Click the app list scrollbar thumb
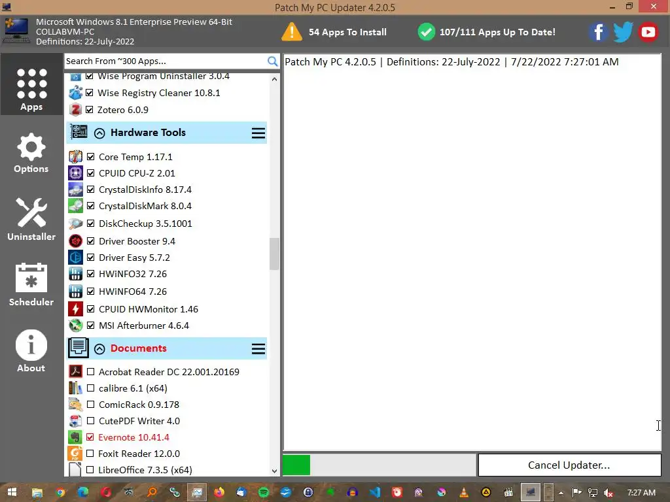This screenshot has width=670, height=502. tap(274, 254)
